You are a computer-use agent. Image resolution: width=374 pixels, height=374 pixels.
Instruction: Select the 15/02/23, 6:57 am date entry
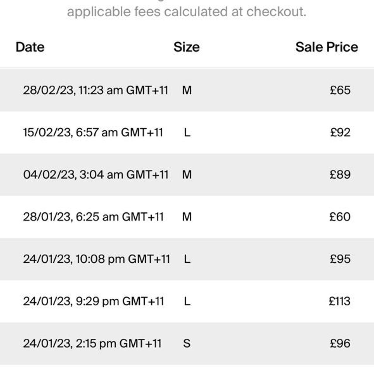click(x=93, y=132)
